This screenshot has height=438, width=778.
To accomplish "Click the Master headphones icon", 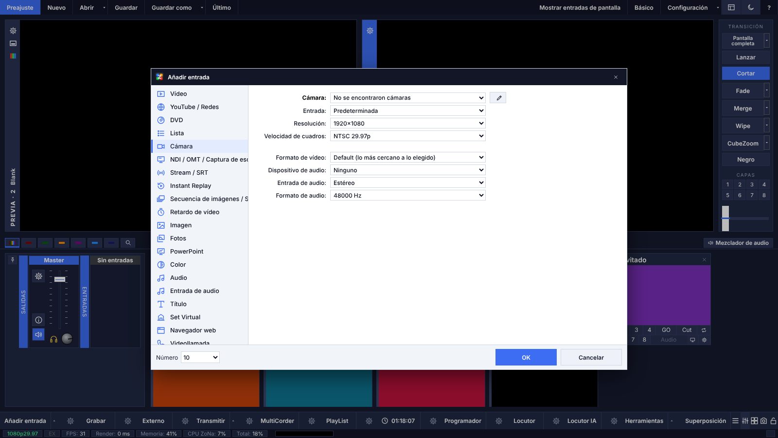I will [x=53, y=339].
